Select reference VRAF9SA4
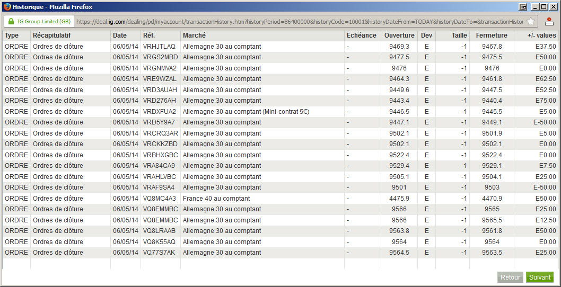The height and width of the screenshot is (287, 561). (159, 187)
